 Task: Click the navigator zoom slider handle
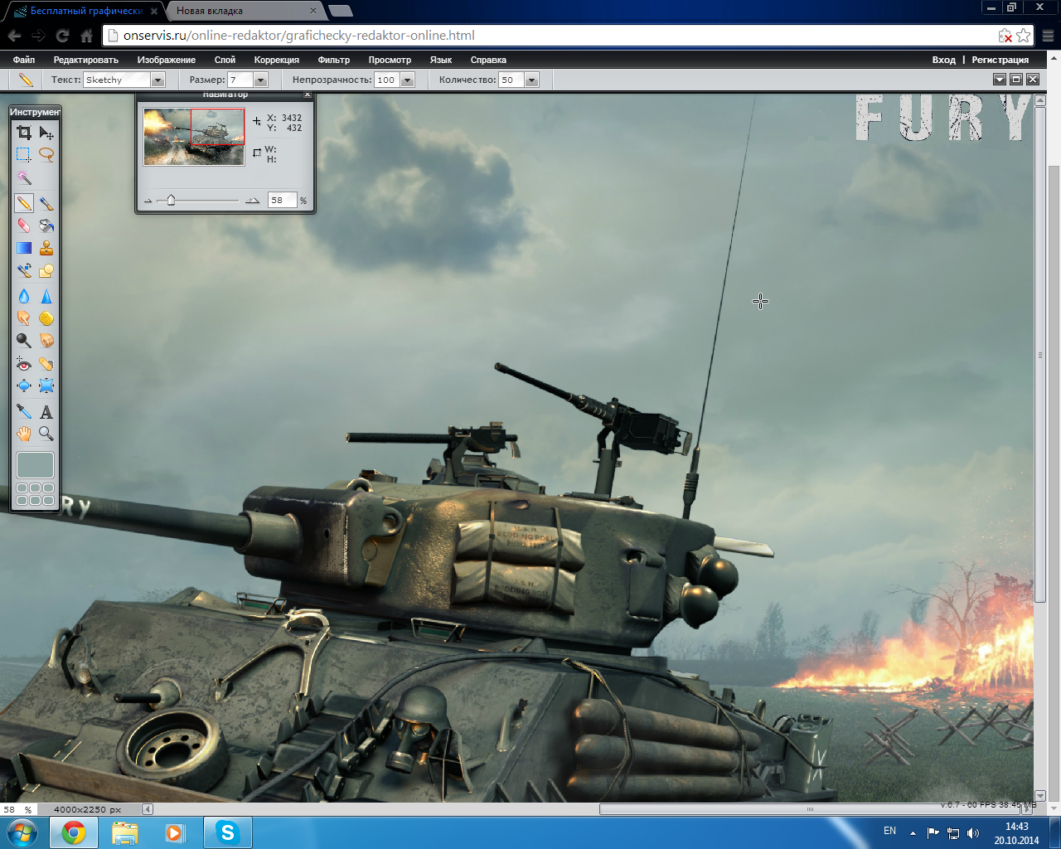(x=171, y=200)
